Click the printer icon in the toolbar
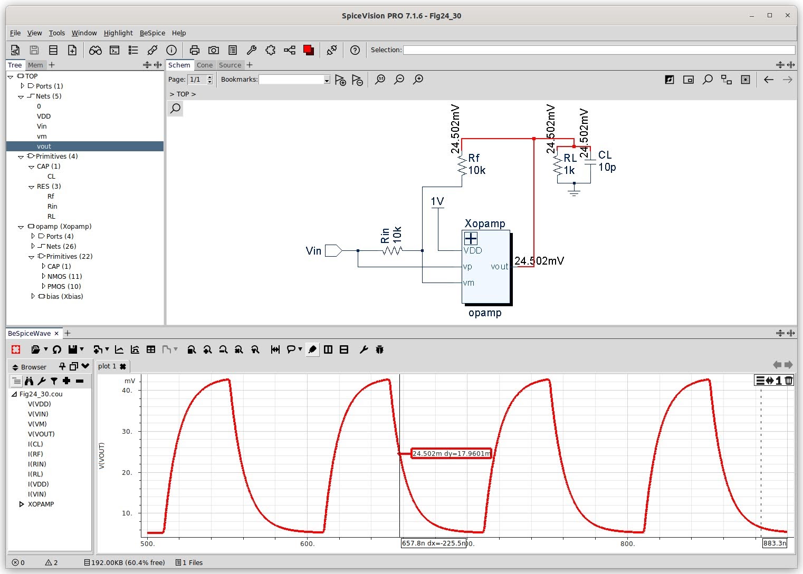The image size is (803, 574). click(x=195, y=50)
